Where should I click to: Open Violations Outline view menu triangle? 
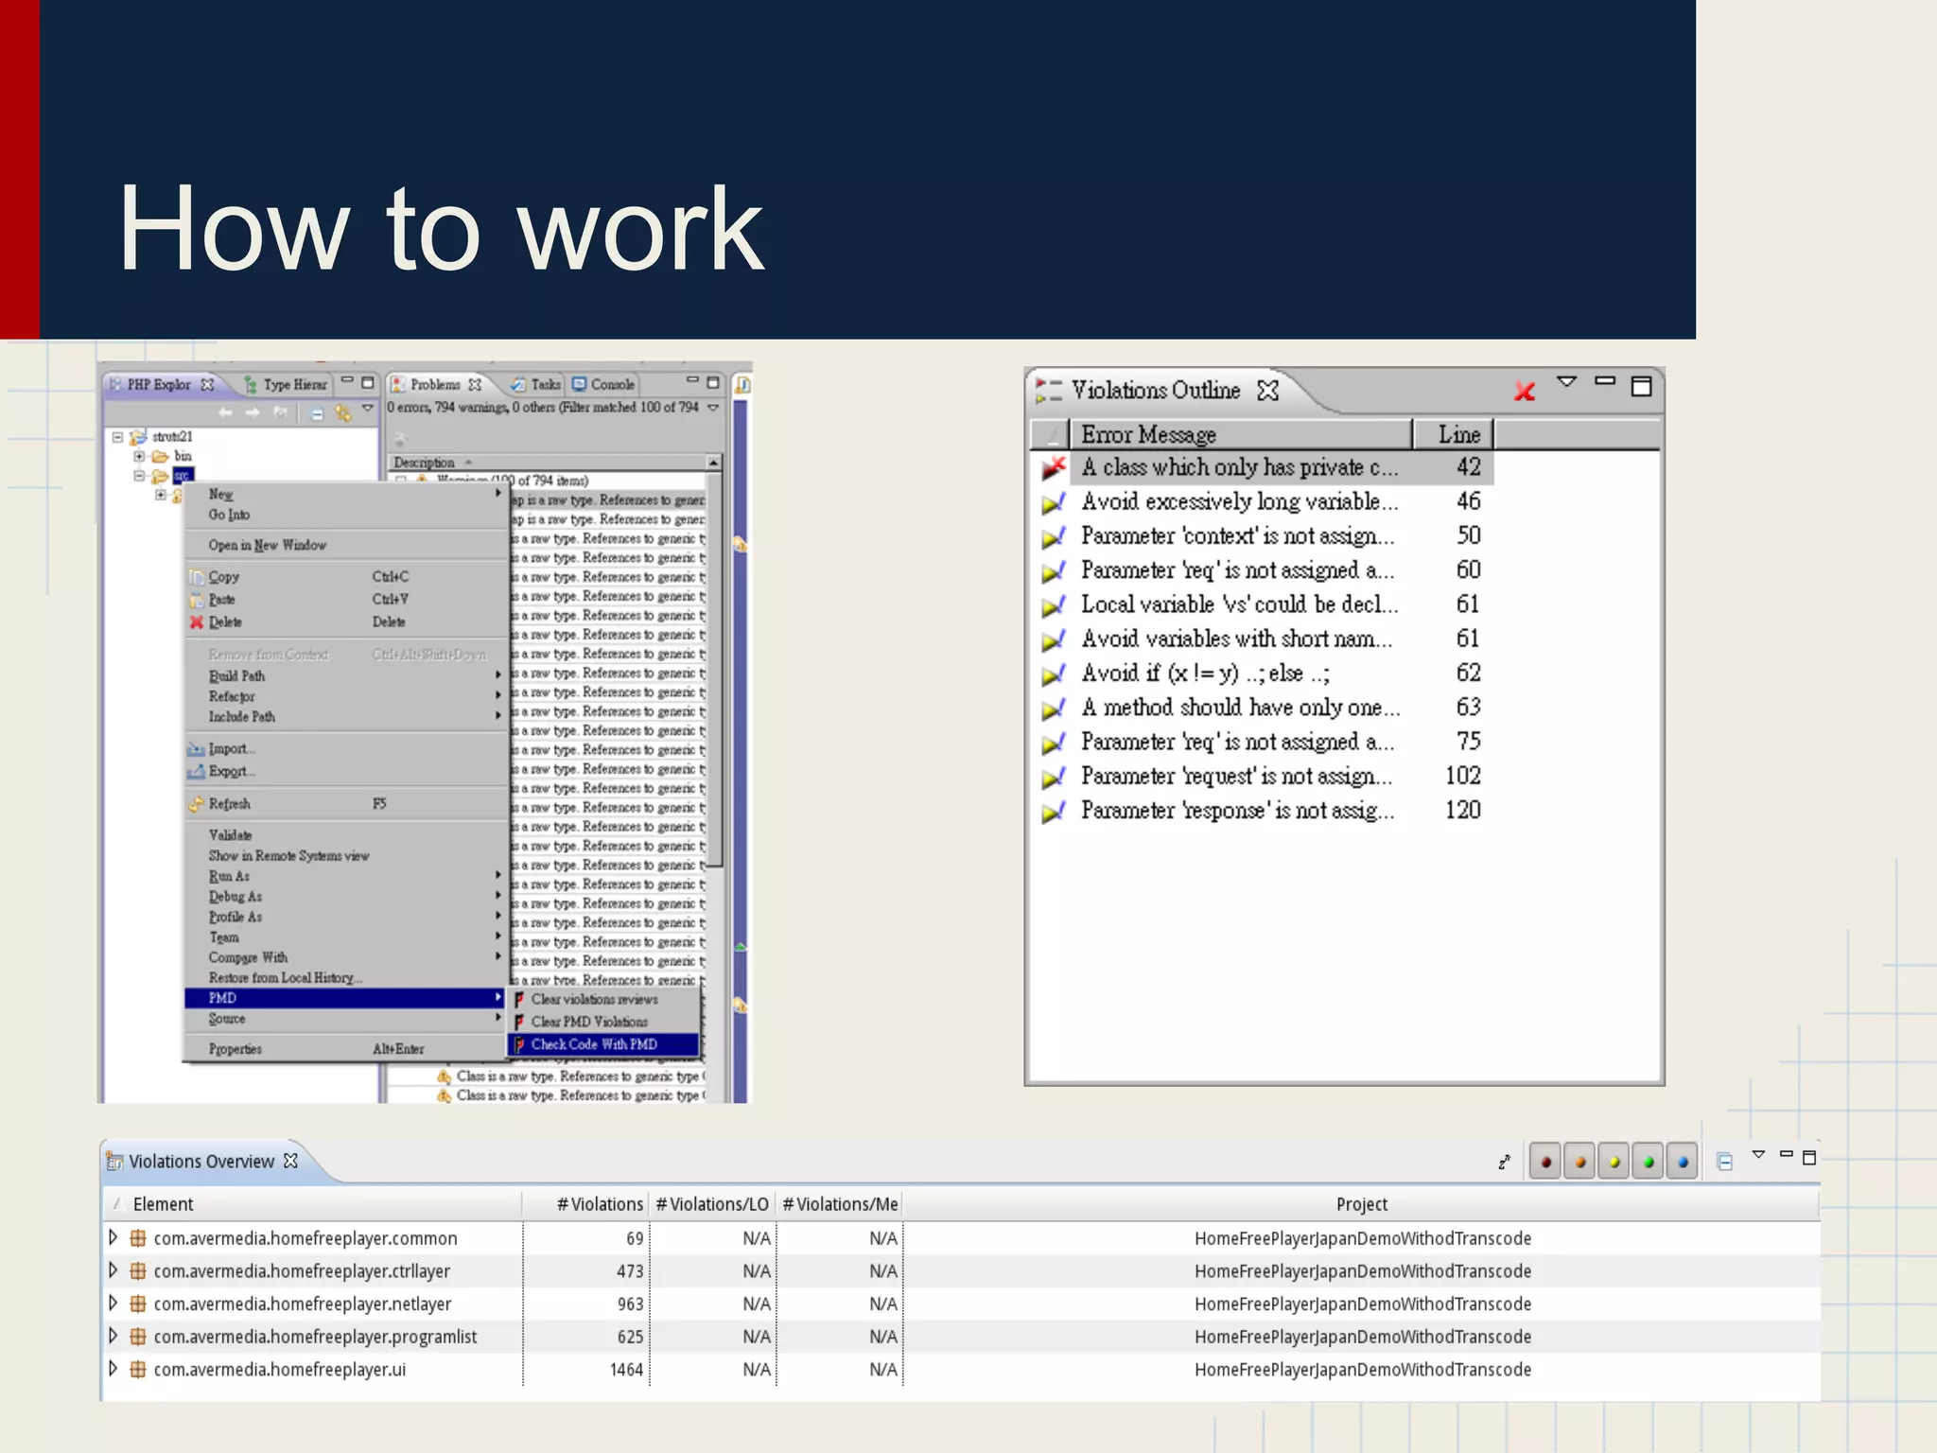click(1566, 382)
